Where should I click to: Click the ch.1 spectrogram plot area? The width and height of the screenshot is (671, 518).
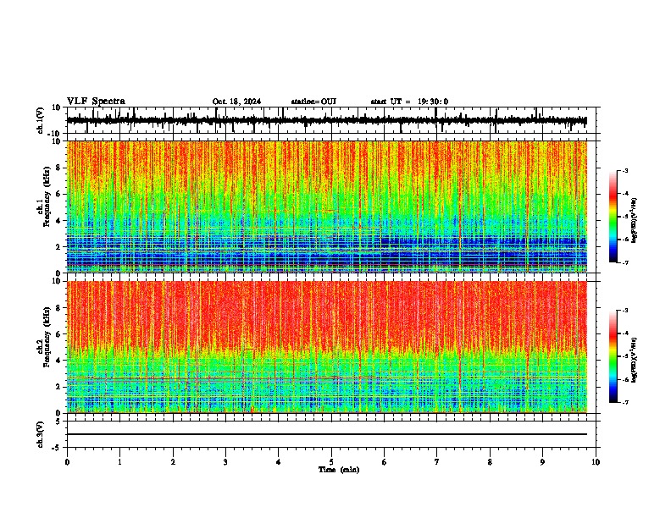click(327, 207)
